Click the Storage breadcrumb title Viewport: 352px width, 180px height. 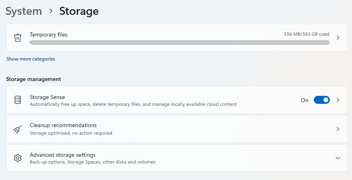[79, 11]
